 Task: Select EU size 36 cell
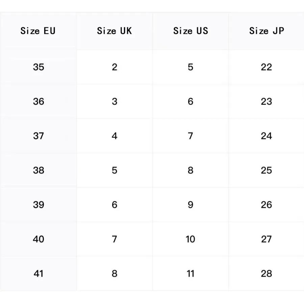click(x=39, y=102)
